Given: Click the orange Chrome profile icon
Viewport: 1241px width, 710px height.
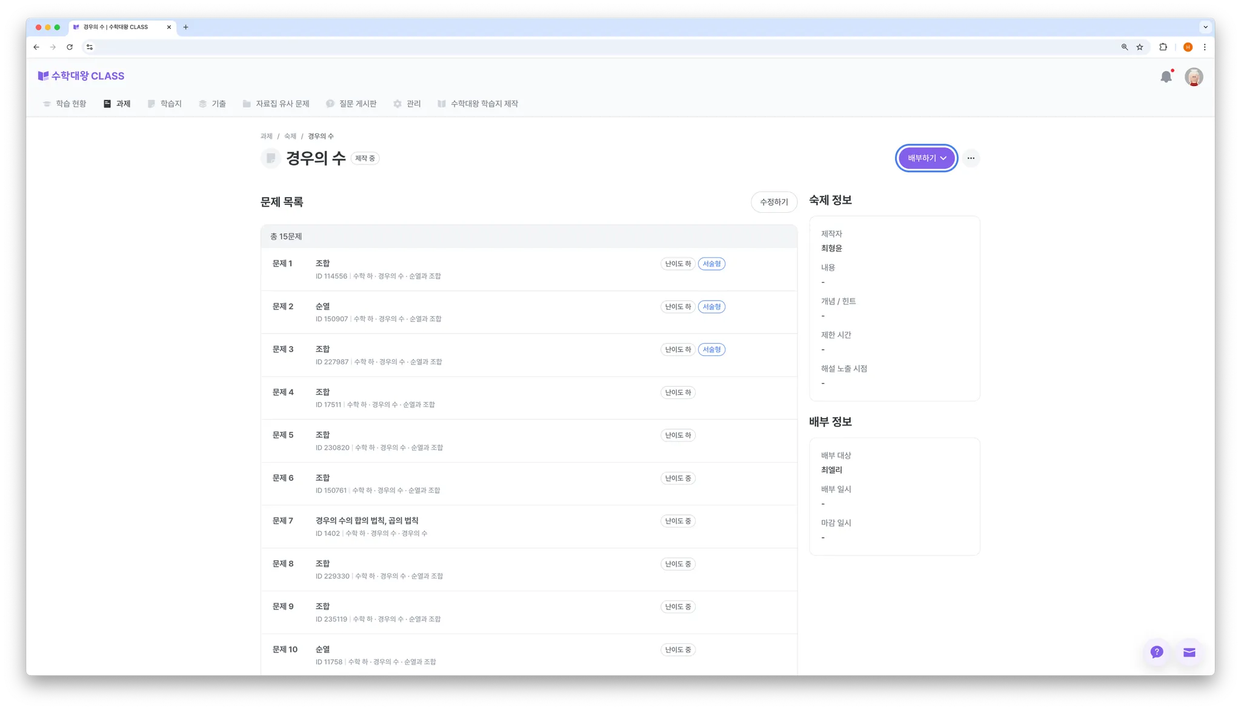Looking at the screenshot, I should tap(1188, 47).
